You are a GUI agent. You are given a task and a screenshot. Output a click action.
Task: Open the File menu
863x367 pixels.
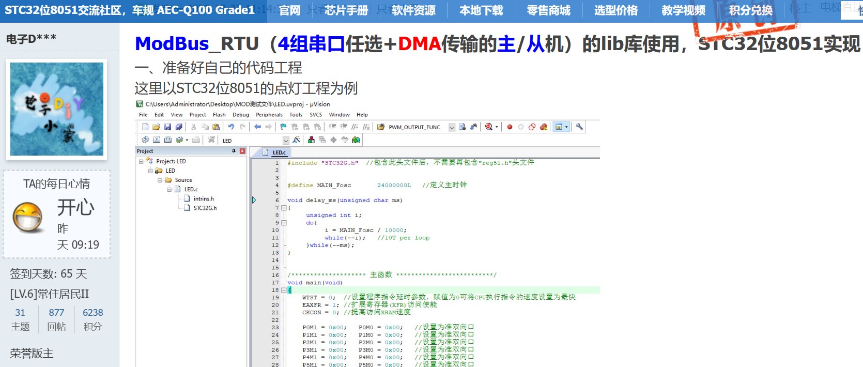coord(143,115)
